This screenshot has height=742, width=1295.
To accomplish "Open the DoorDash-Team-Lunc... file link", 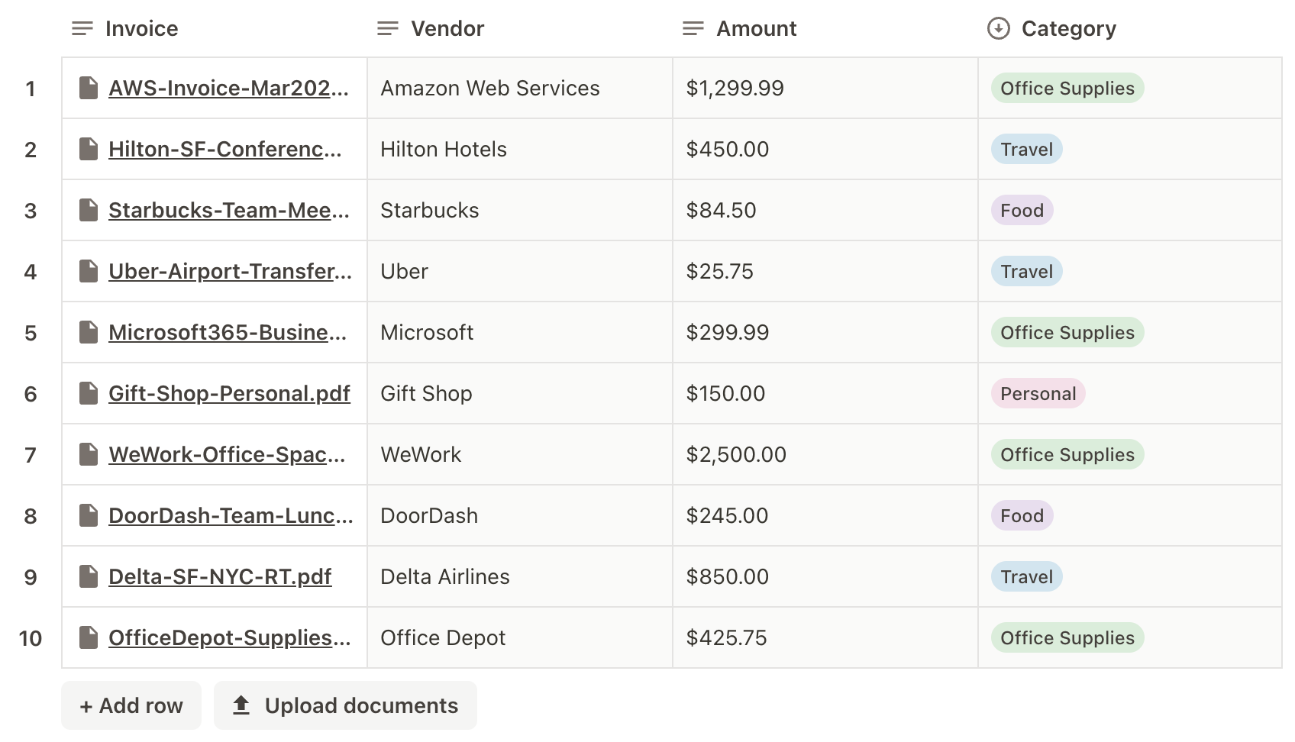I will point(231,516).
